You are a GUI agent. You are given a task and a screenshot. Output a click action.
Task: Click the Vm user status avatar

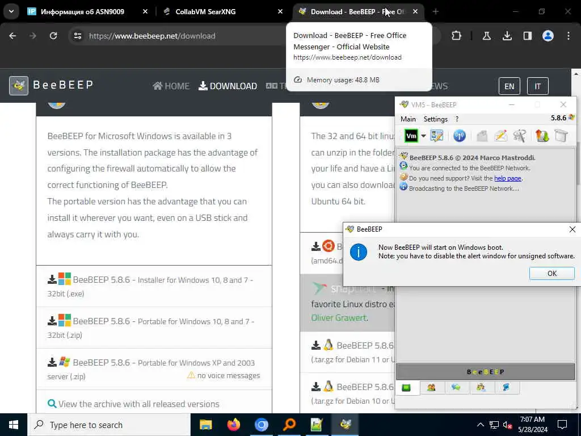click(411, 136)
